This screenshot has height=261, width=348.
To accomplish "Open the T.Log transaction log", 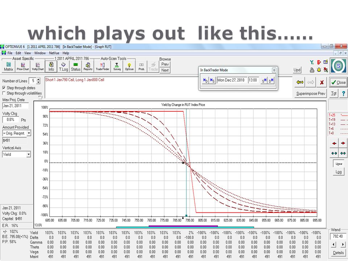I will tap(63, 67).
